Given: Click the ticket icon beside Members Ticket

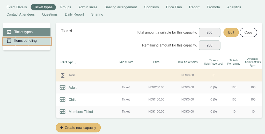Looking at the screenshot, I should [x=63, y=112].
